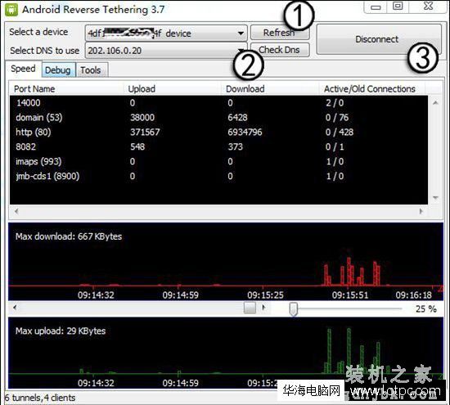
Task: Click the port list scroll down arrow
Action: tap(435, 197)
